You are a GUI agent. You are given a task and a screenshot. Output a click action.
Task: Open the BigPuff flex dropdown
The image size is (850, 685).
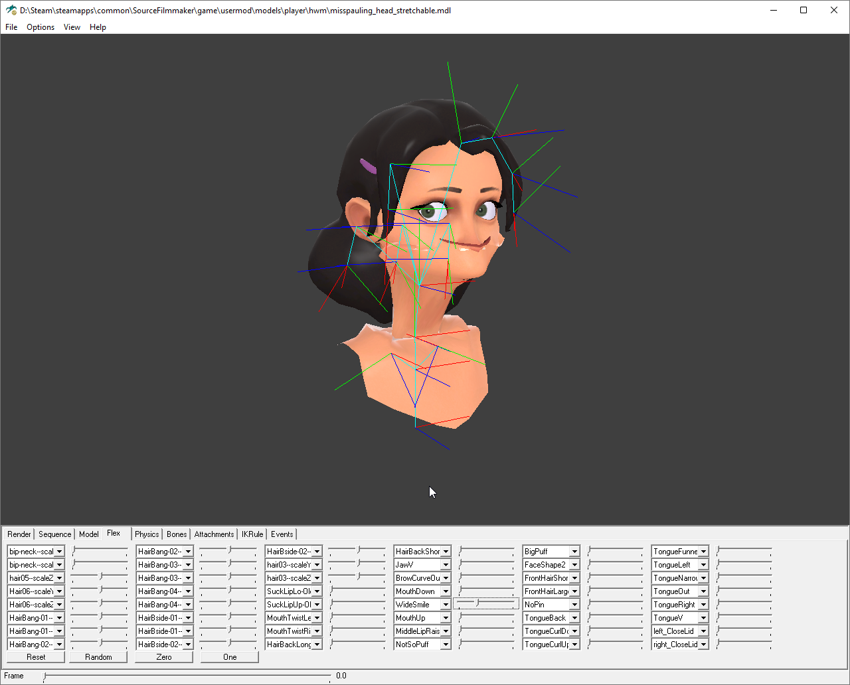(574, 552)
